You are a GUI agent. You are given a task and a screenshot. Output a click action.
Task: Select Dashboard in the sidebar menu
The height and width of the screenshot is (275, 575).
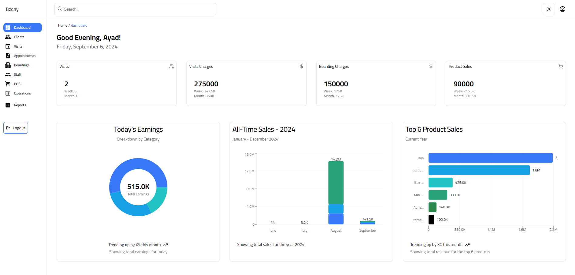[x=22, y=27]
